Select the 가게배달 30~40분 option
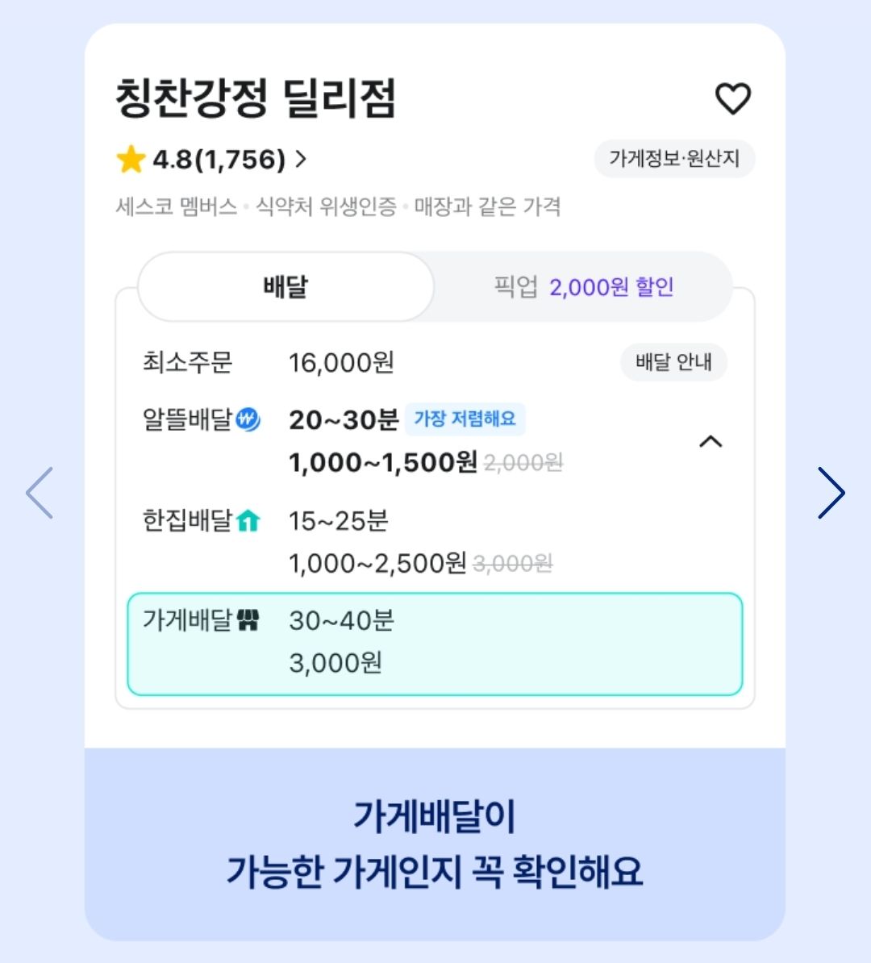 tap(435, 644)
